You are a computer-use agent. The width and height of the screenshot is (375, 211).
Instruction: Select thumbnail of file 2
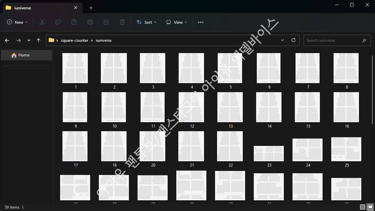click(x=114, y=68)
